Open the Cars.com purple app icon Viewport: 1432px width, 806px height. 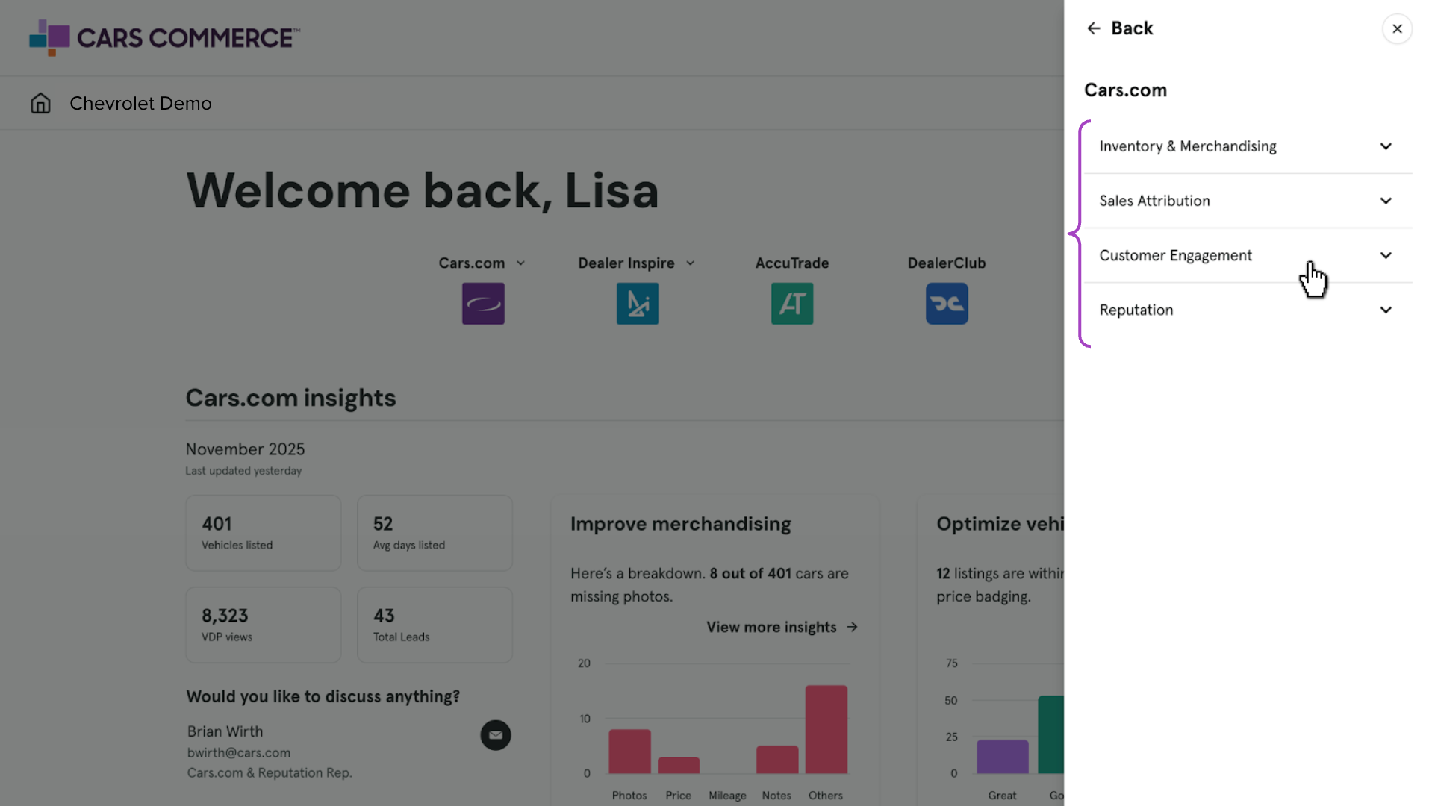pyautogui.click(x=483, y=304)
